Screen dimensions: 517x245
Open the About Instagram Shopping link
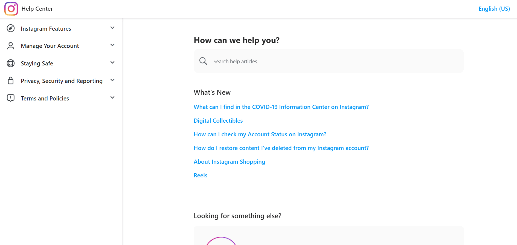[x=230, y=162]
